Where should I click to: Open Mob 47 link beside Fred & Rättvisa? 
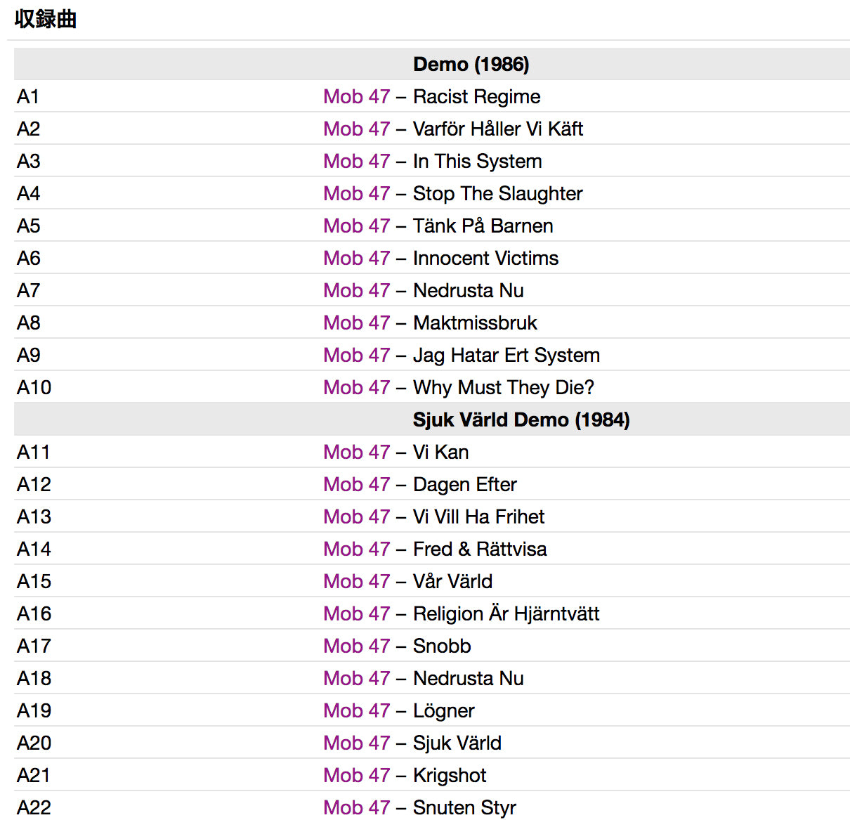tap(356, 549)
